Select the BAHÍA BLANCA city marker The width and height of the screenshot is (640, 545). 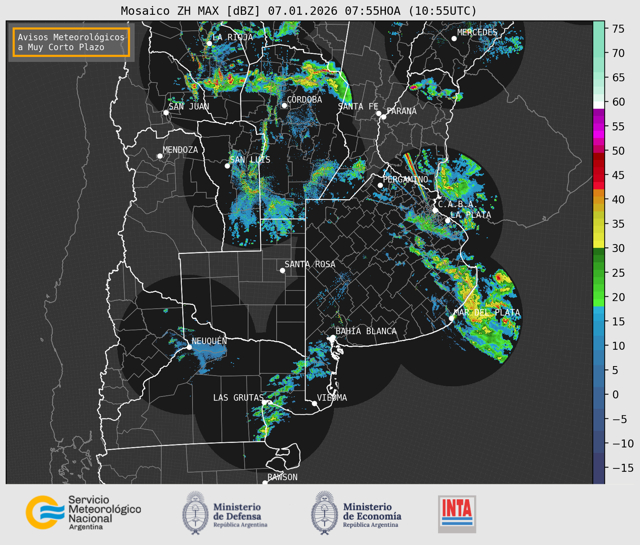333,337
